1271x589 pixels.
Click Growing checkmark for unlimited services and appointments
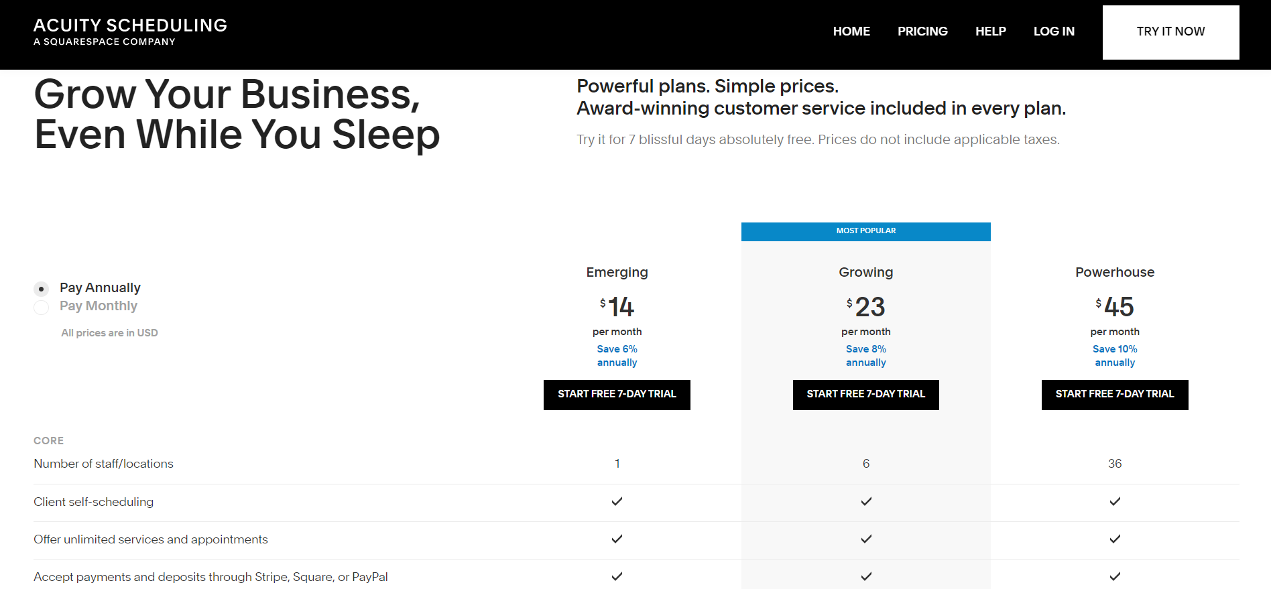coord(866,539)
